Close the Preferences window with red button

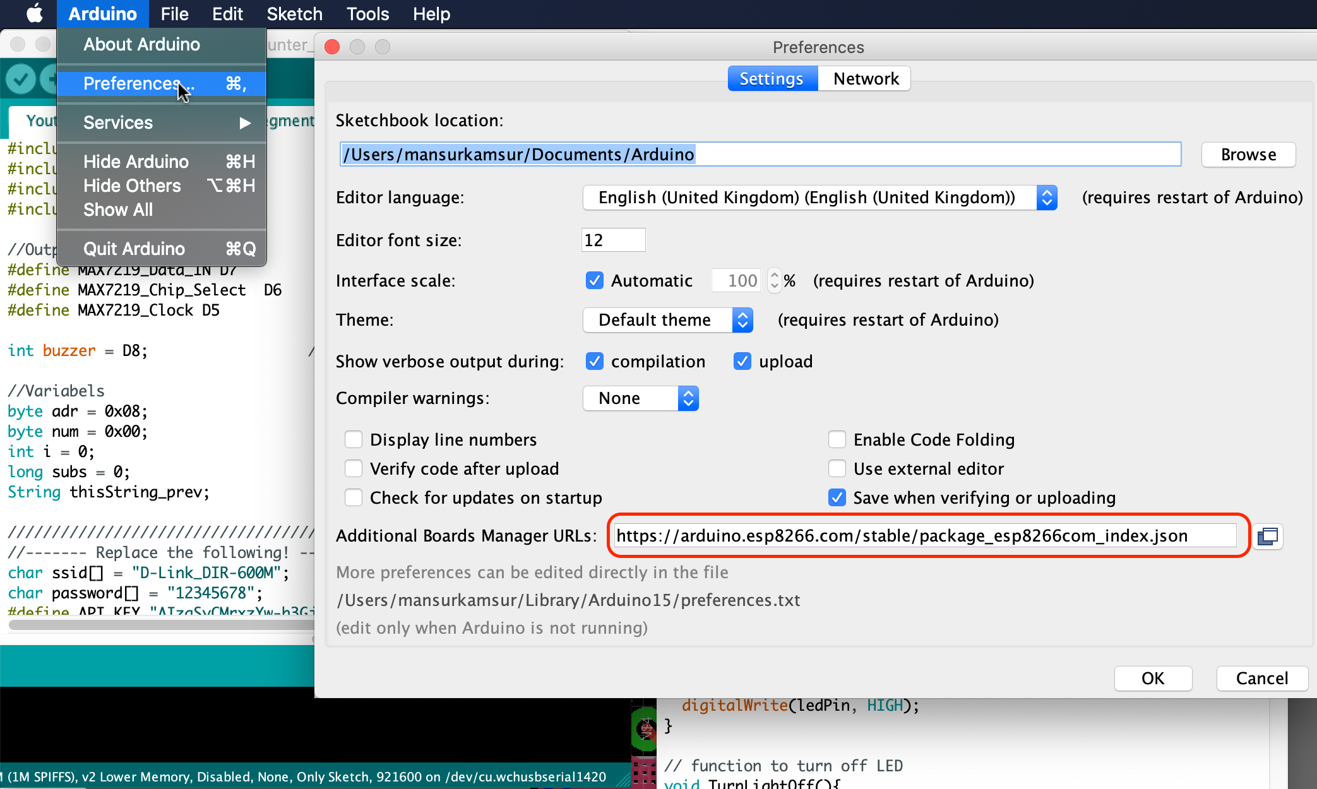pyautogui.click(x=332, y=47)
